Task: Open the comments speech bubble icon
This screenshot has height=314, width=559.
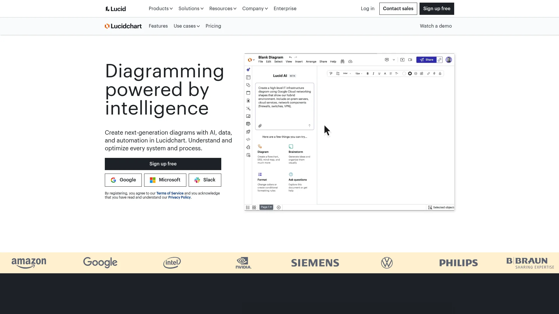Action: click(387, 60)
